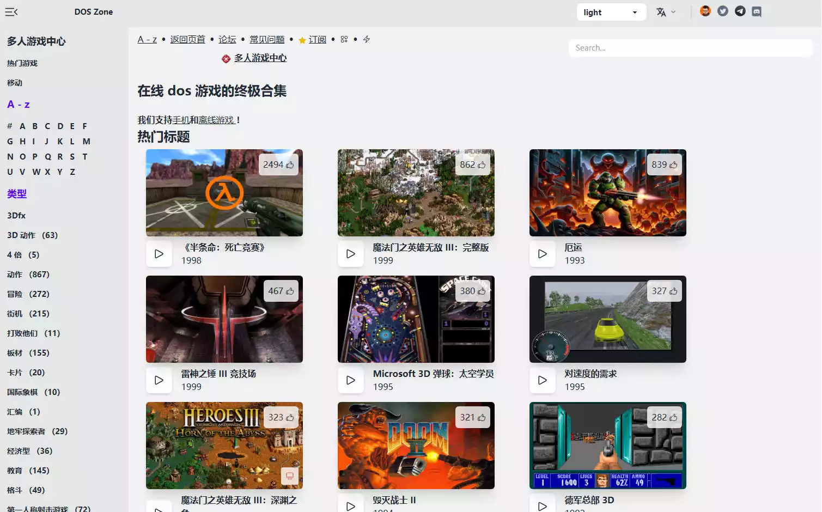The height and width of the screenshot is (512, 822).
Task: Open the Quake III Arena thumbnail
Action: click(224, 319)
